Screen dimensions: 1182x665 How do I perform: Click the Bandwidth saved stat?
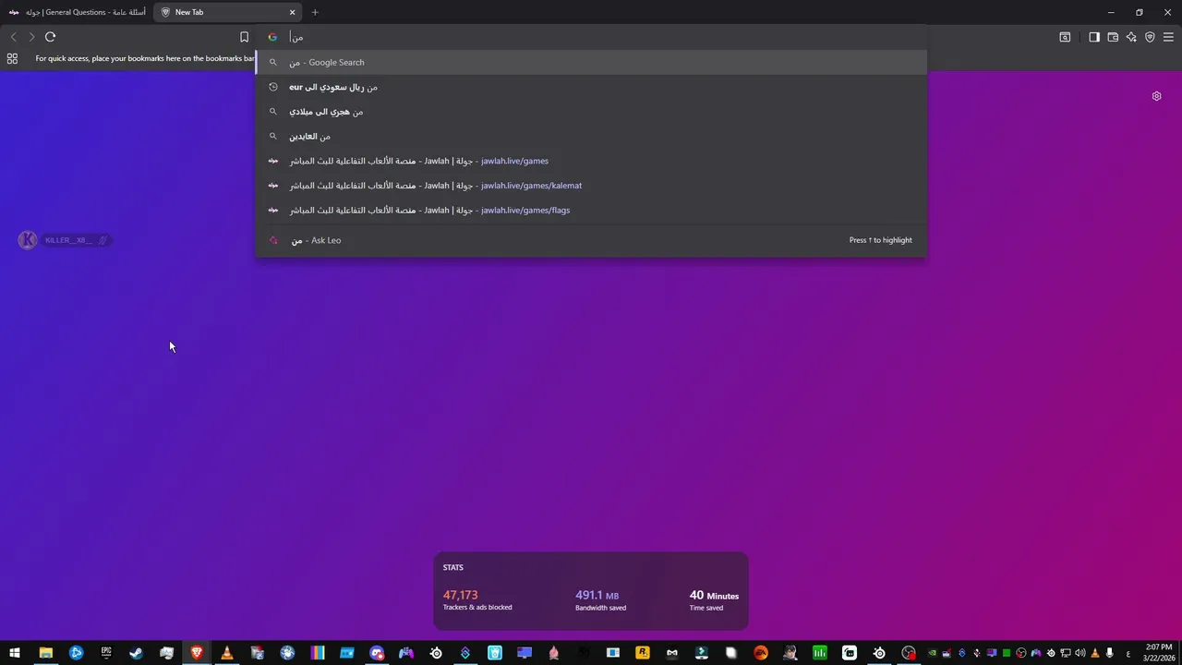[x=600, y=600]
